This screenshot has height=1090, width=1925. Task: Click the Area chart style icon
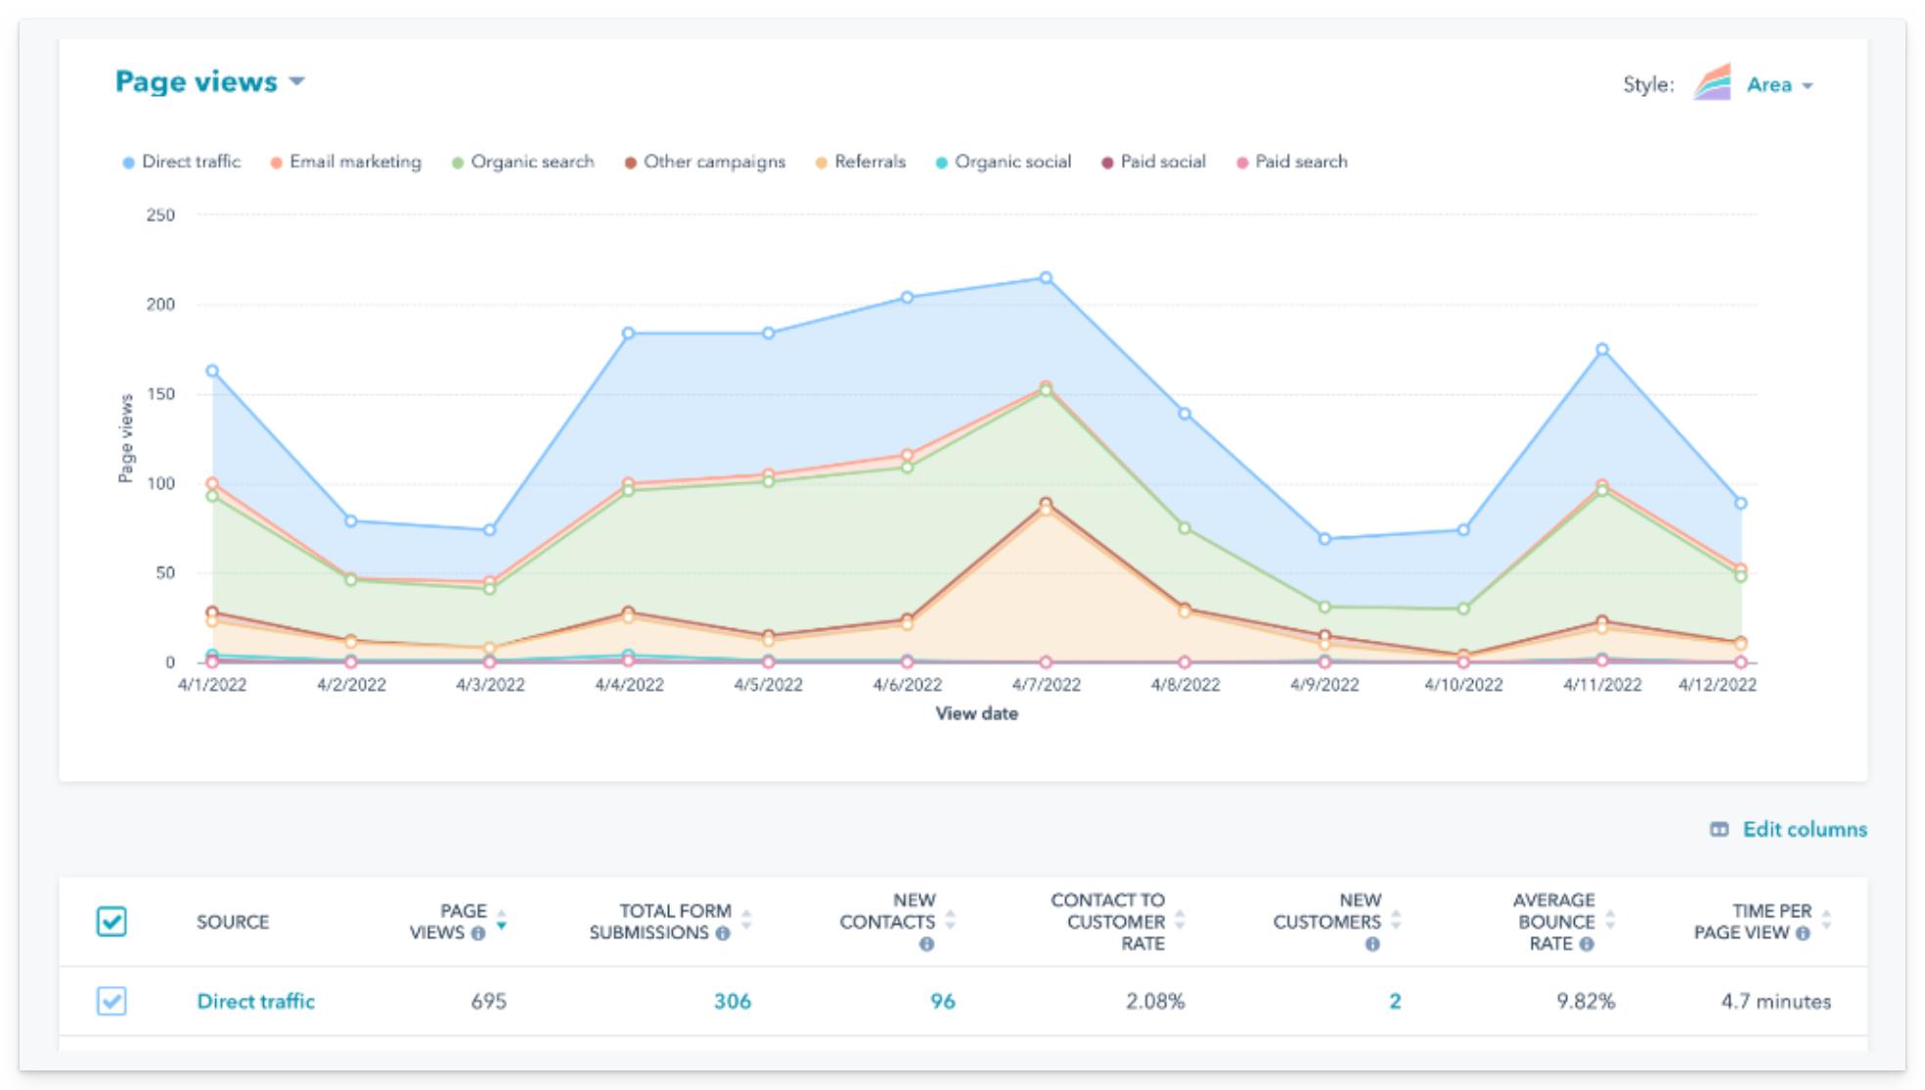click(x=1711, y=84)
